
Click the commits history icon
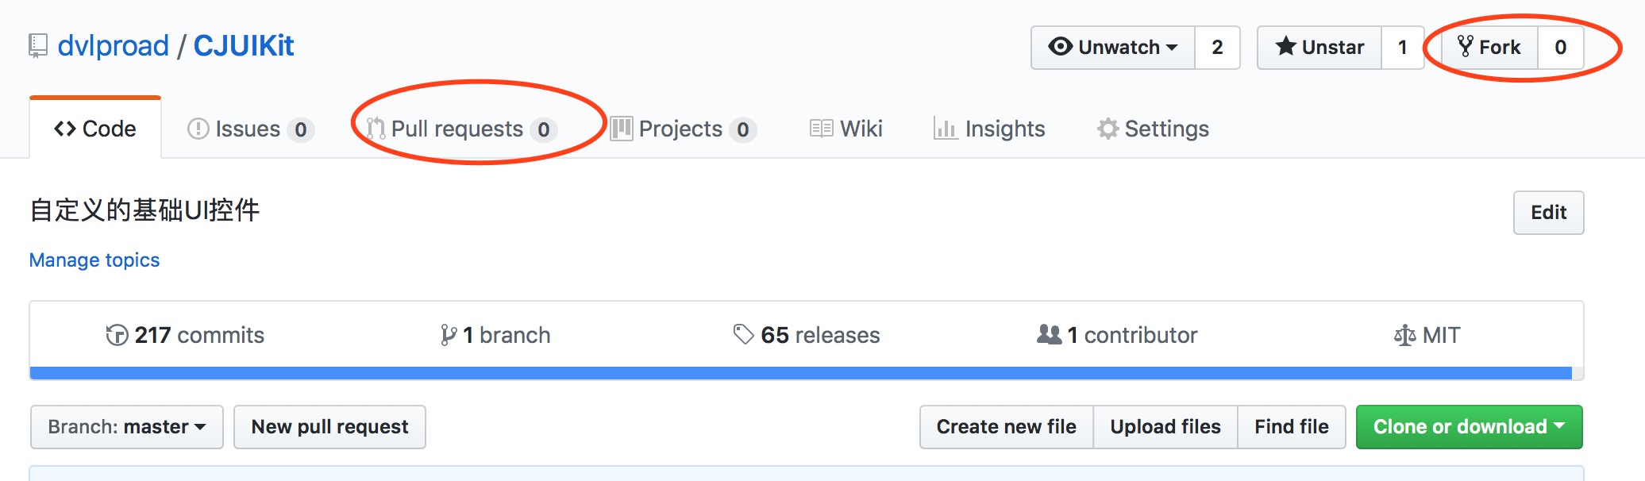pyautogui.click(x=118, y=334)
